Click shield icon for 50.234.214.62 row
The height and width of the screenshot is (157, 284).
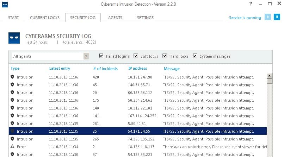12,100
